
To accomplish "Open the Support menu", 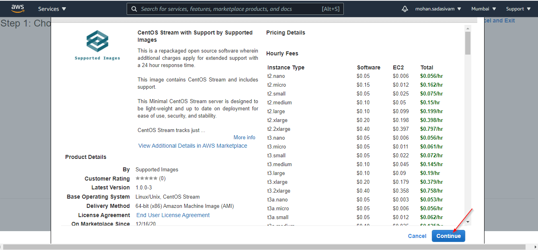I will coord(517,9).
